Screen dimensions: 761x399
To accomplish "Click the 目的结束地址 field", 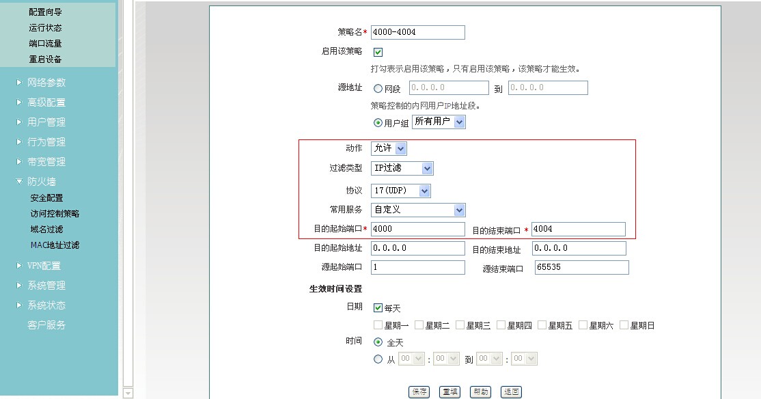I will [579, 248].
